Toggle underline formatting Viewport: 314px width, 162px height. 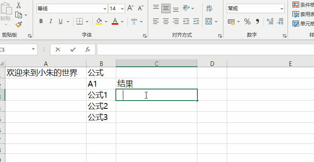pos(61,21)
